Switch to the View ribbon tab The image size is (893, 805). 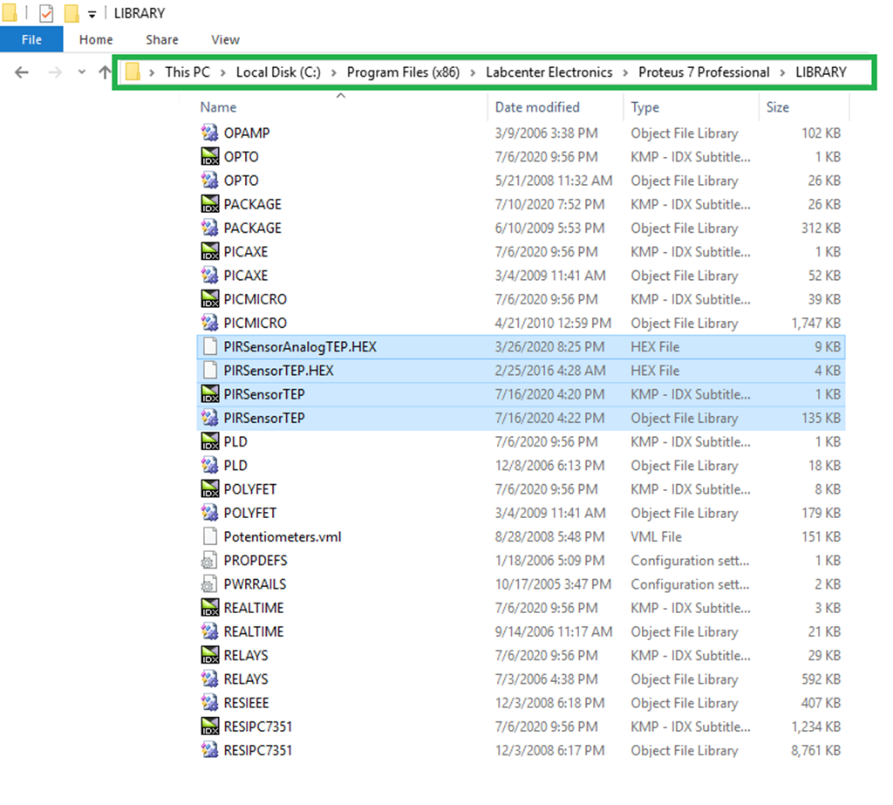(x=225, y=39)
